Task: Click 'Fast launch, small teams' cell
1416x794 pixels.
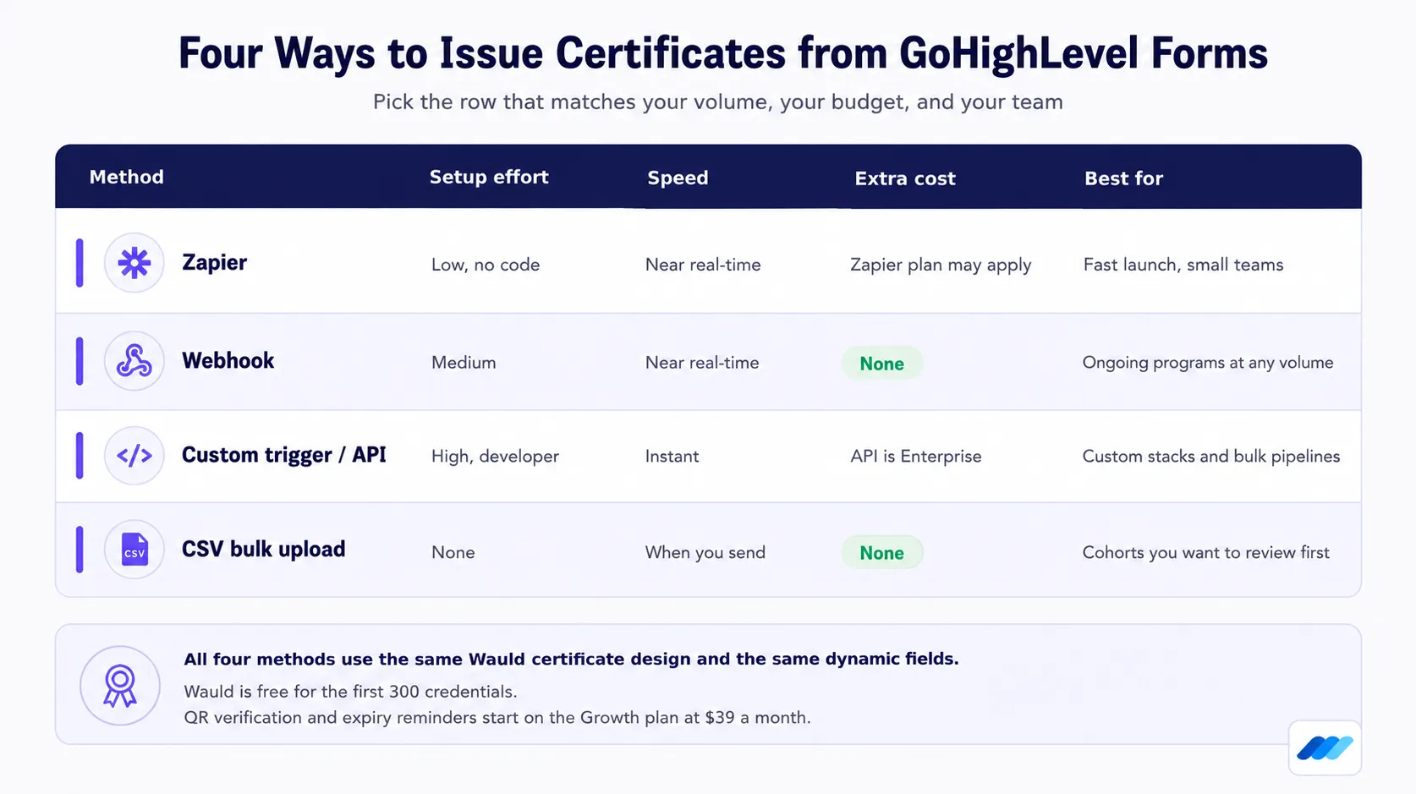Action: coord(1183,265)
